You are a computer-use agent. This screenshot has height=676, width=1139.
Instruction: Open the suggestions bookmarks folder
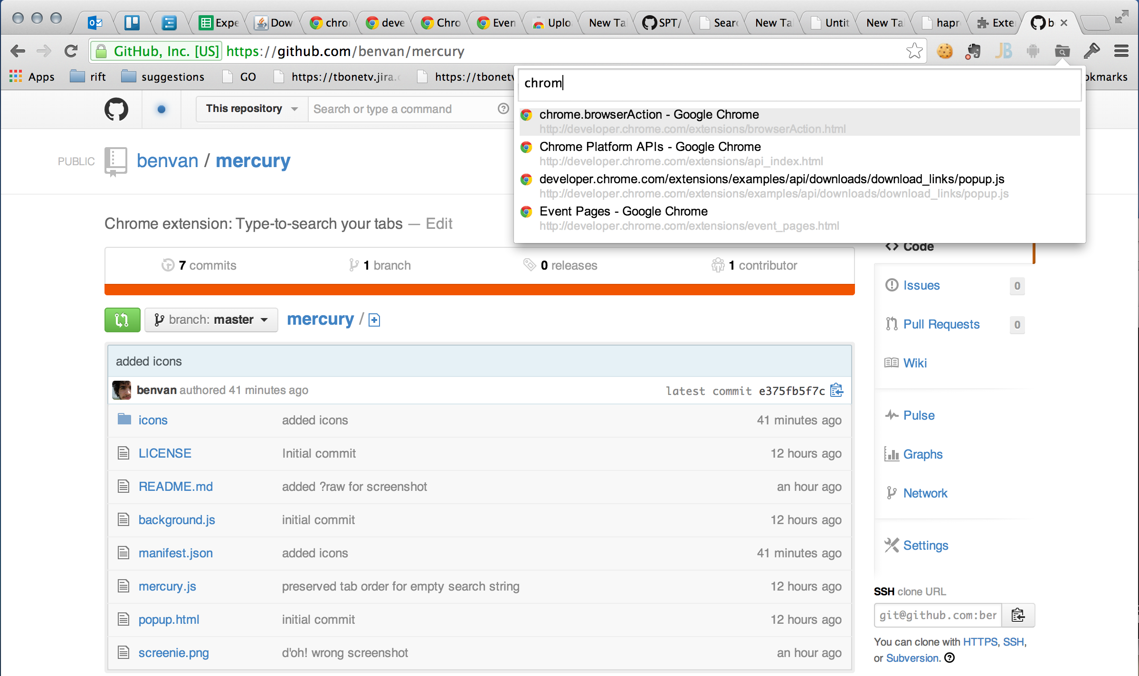162,77
